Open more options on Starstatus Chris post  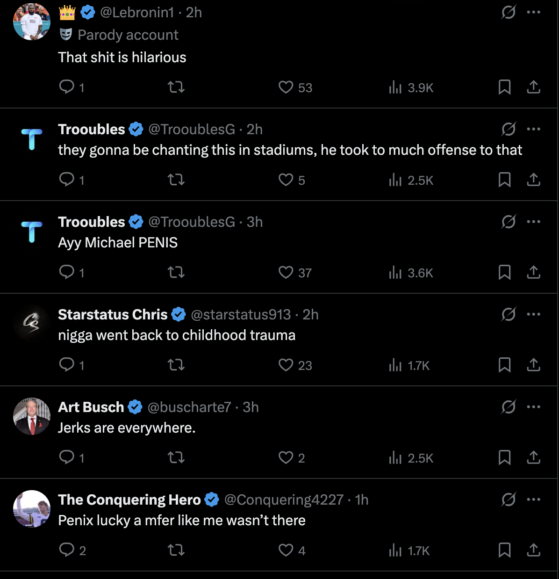click(x=533, y=314)
